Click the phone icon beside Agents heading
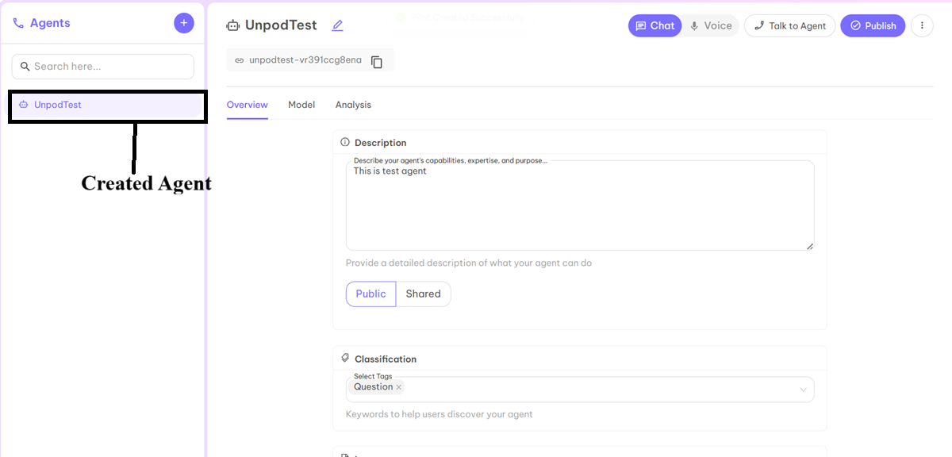This screenshot has width=952, height=457. point(18,24)
